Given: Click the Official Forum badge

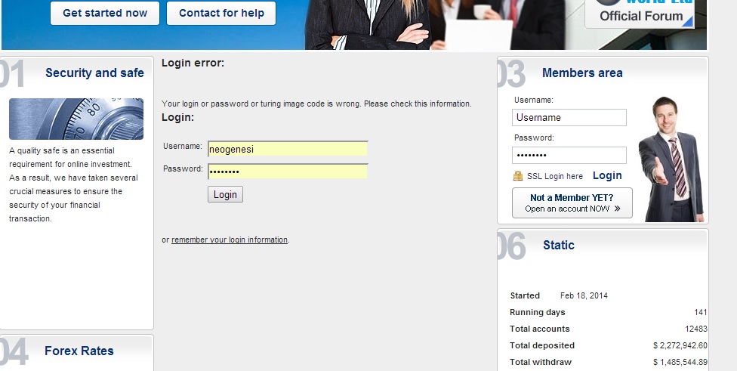Looking at the screenshot, I should pos(640,14).
